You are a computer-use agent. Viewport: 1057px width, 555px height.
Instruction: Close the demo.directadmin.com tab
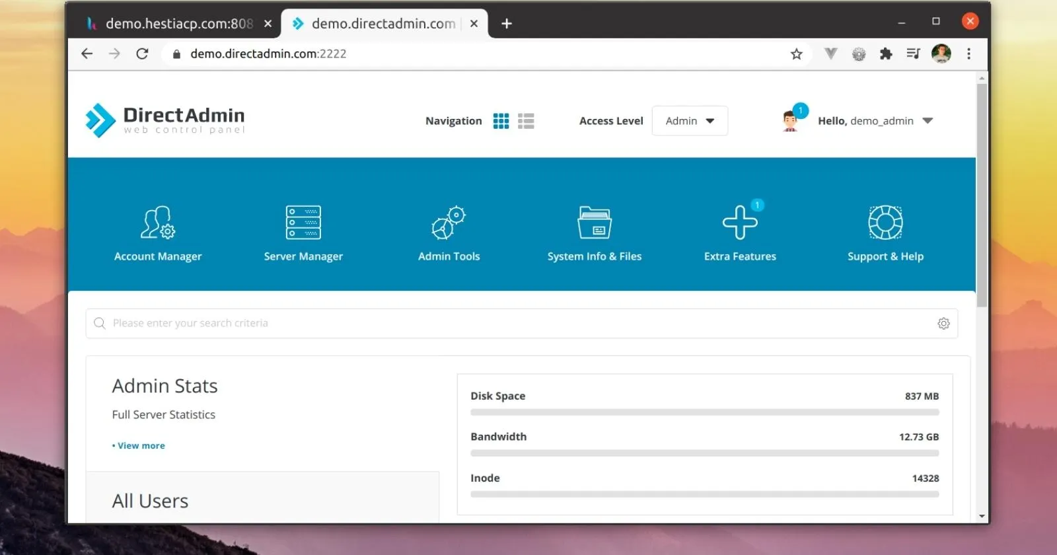click(x=474, y=24)
